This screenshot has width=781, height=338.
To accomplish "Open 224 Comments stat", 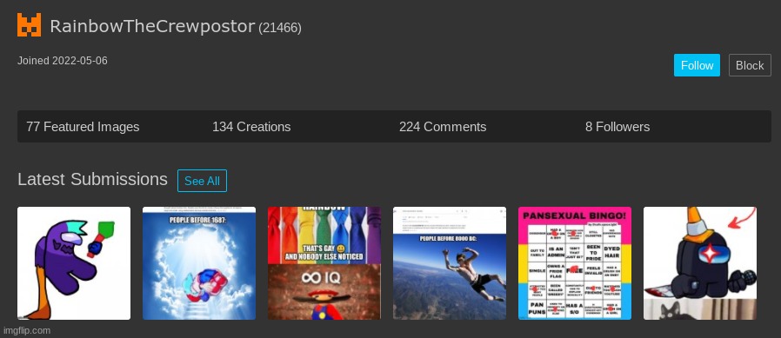I will click(x=443, y=127).
